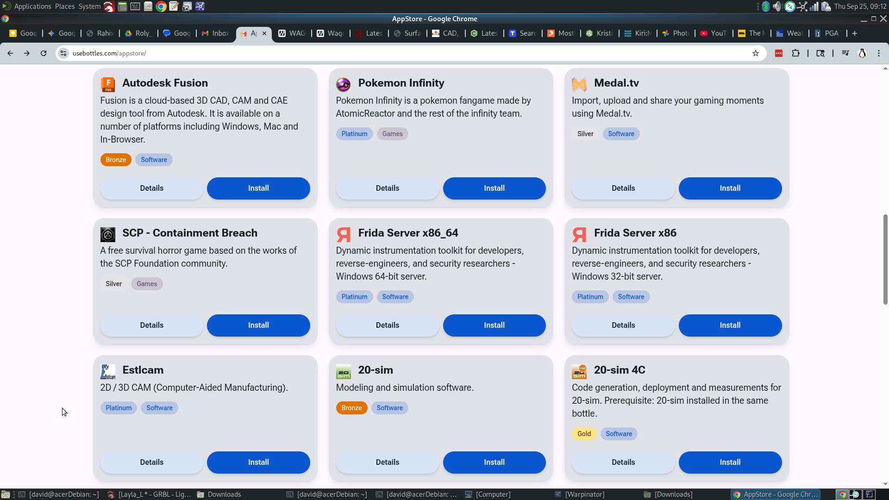Bookmark this page with star icon
This screenshot has height=500, width=889.
[x=756, y=53]
